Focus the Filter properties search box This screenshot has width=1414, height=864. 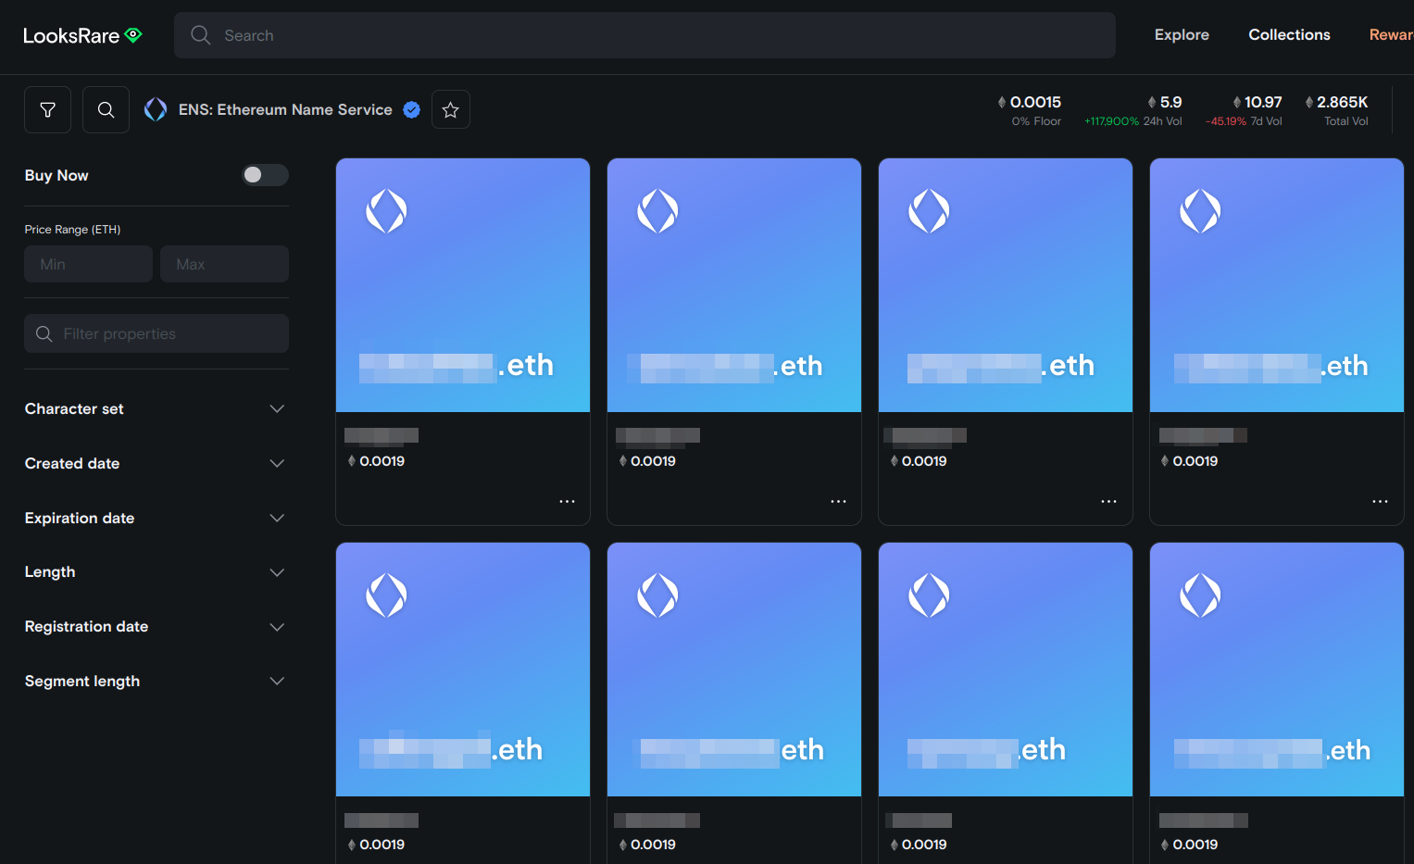(156, 333)
